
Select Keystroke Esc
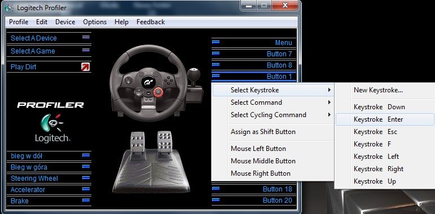(385, 132)
